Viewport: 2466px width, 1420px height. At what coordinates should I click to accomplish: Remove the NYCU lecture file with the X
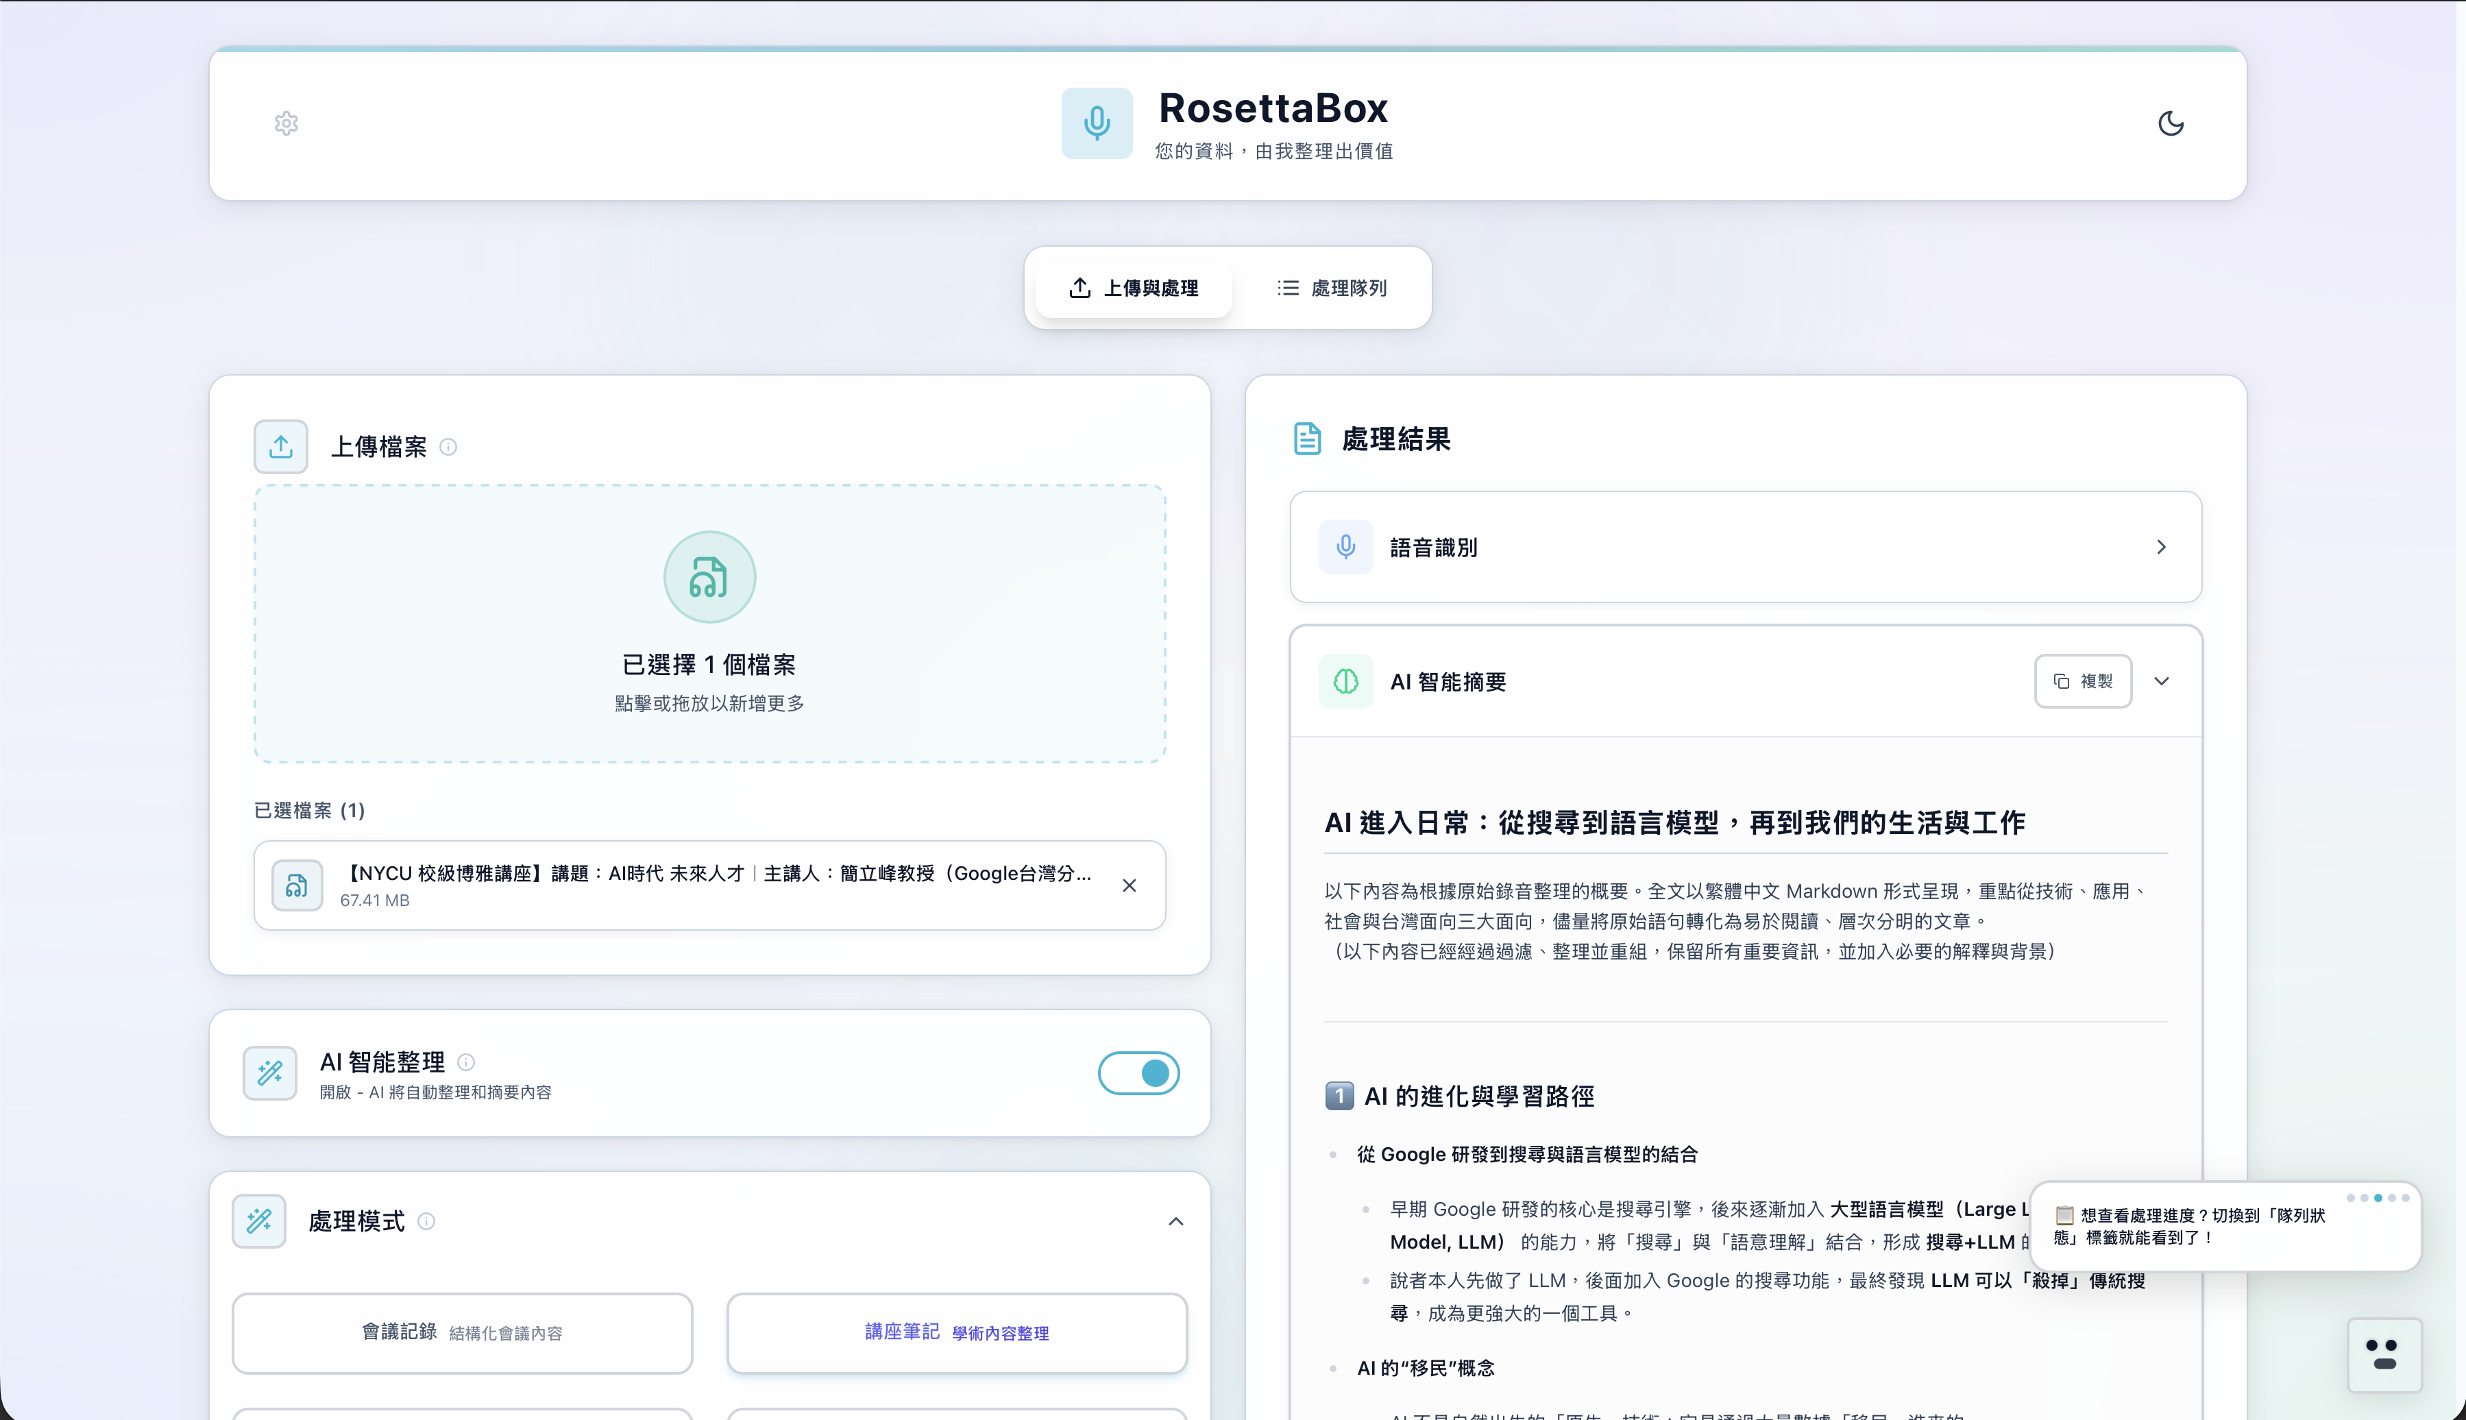point(1130,885)
